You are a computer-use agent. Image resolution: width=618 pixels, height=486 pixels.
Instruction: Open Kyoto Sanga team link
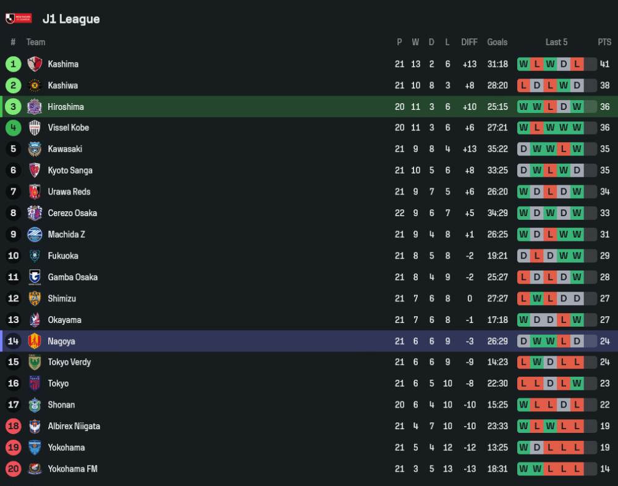[70, 170]
